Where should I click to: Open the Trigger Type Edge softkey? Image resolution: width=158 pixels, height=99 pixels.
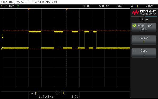(x=144, y=27)
